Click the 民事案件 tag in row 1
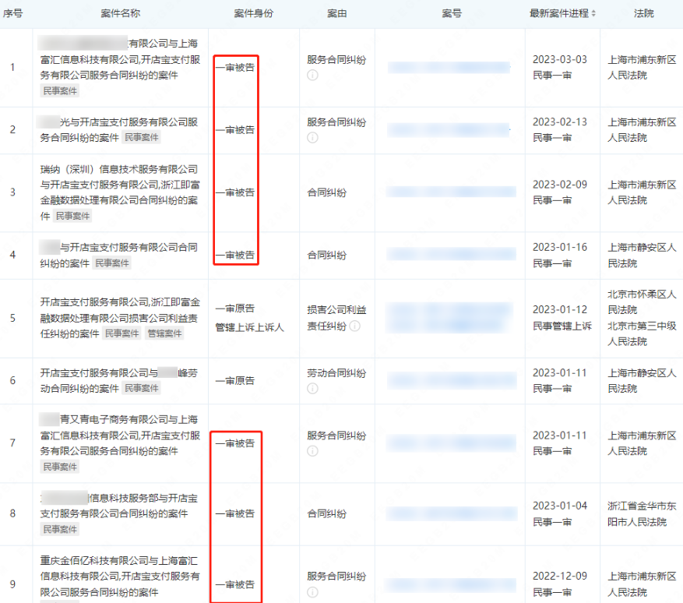The image size is (683, 603). coord(60,90)
